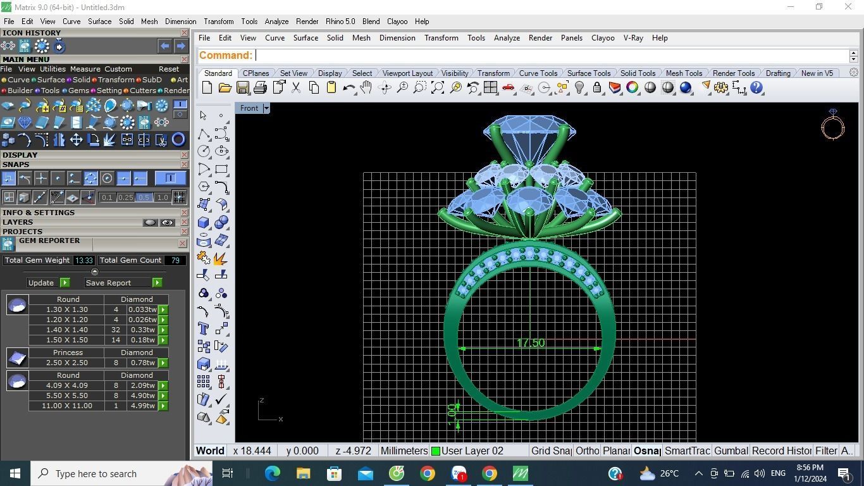Select the Cut scissors icon
Screen dimensions: 864x486
(x=295, y=88)
